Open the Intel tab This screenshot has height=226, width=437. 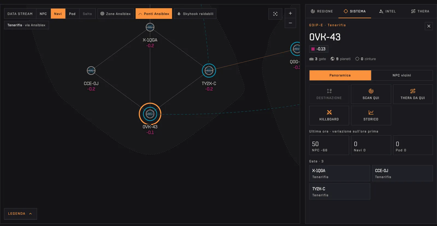pyautogui.click(x=387, y=11)
